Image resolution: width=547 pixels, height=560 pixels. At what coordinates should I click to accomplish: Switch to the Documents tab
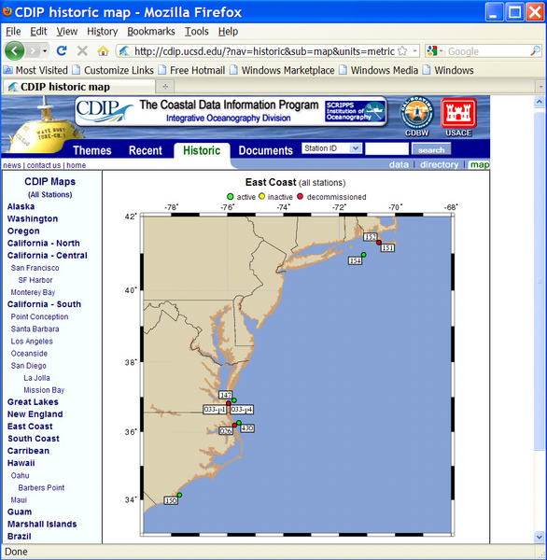coord(265,150)
